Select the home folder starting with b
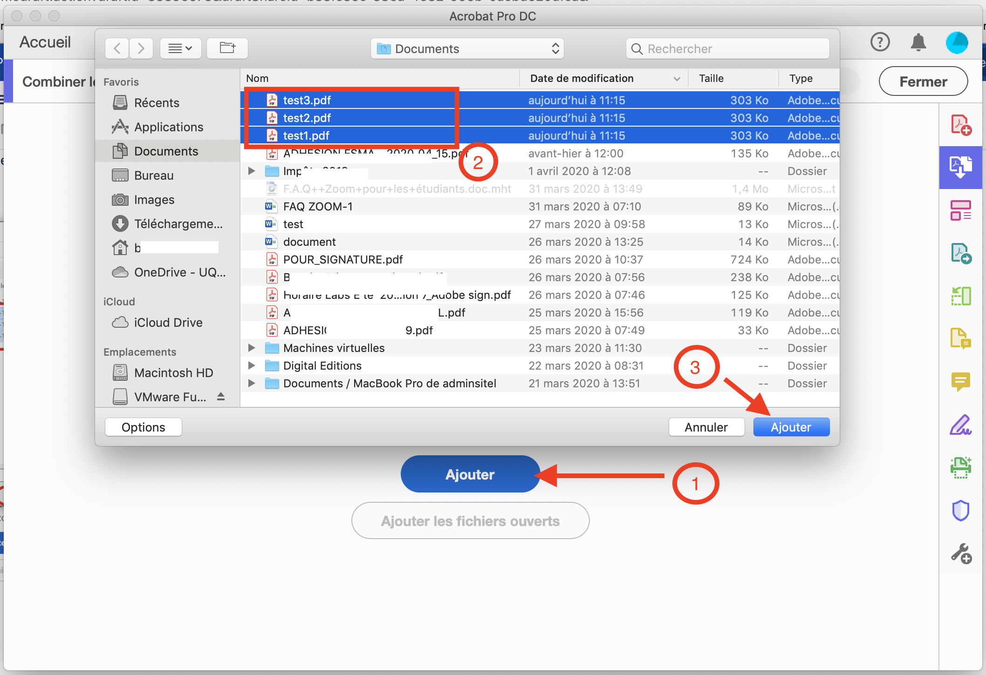The width and height of the screenshot is (986, 675). 168,248
